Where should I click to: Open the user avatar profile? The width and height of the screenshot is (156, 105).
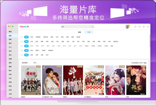tap(127, 26)
